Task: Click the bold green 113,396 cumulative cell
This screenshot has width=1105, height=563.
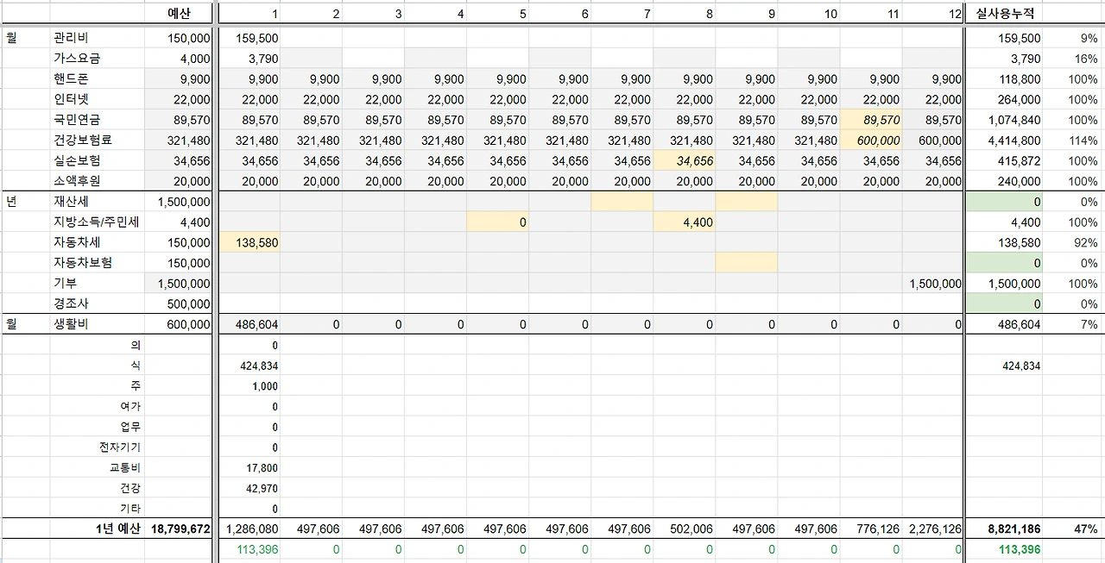Action: [1004, 549]
